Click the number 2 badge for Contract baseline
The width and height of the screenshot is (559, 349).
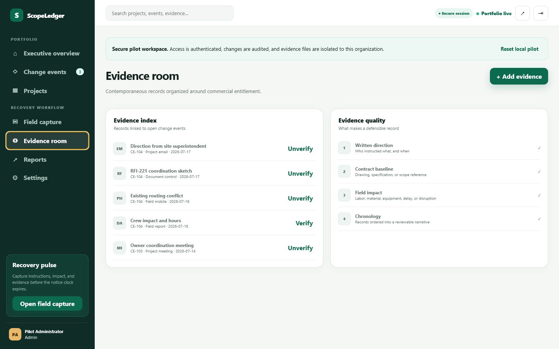pyautogui.click(x=344, y=171)
